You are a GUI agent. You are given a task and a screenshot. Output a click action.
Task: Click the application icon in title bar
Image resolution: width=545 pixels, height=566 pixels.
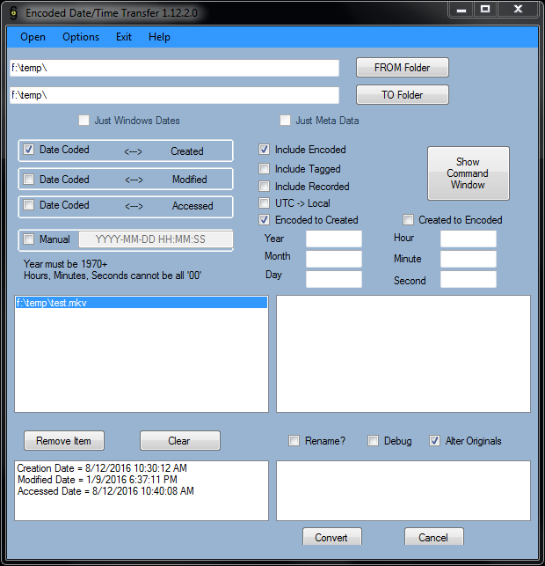click(13, 13)
